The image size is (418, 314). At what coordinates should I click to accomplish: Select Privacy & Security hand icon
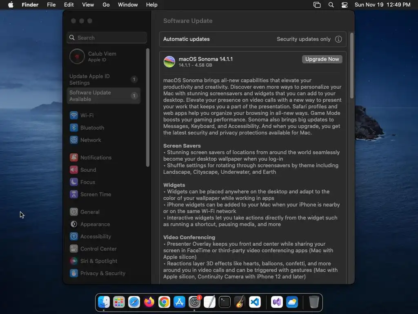click(74, 274)
